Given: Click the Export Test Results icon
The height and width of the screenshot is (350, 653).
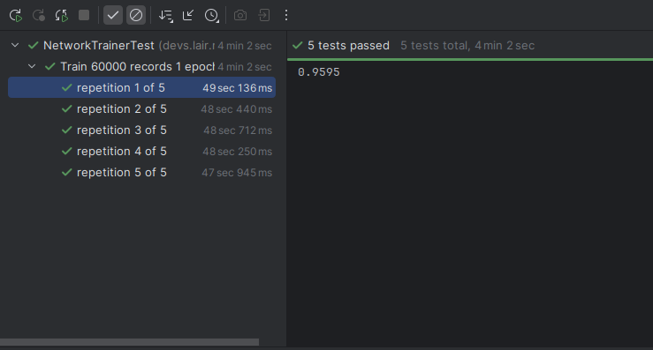Looking at the screenshot, I should [x=263, y=15].
